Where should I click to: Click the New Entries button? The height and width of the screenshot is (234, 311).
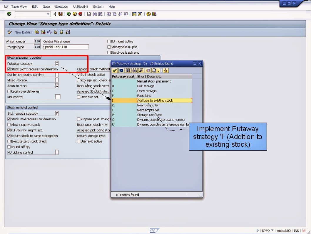23,32
